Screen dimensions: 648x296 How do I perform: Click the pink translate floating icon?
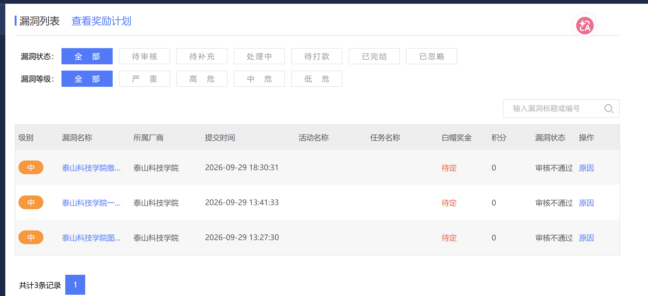[585, 26]
